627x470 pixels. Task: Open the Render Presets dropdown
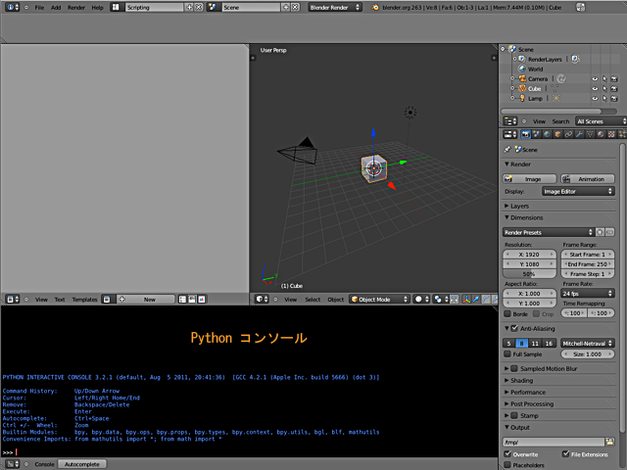[547, 232]
